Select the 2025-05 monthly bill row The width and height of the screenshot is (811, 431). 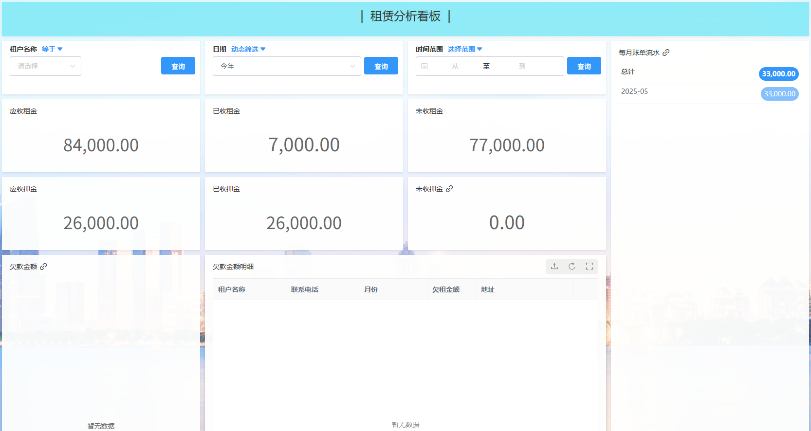(x=709, y=93)
